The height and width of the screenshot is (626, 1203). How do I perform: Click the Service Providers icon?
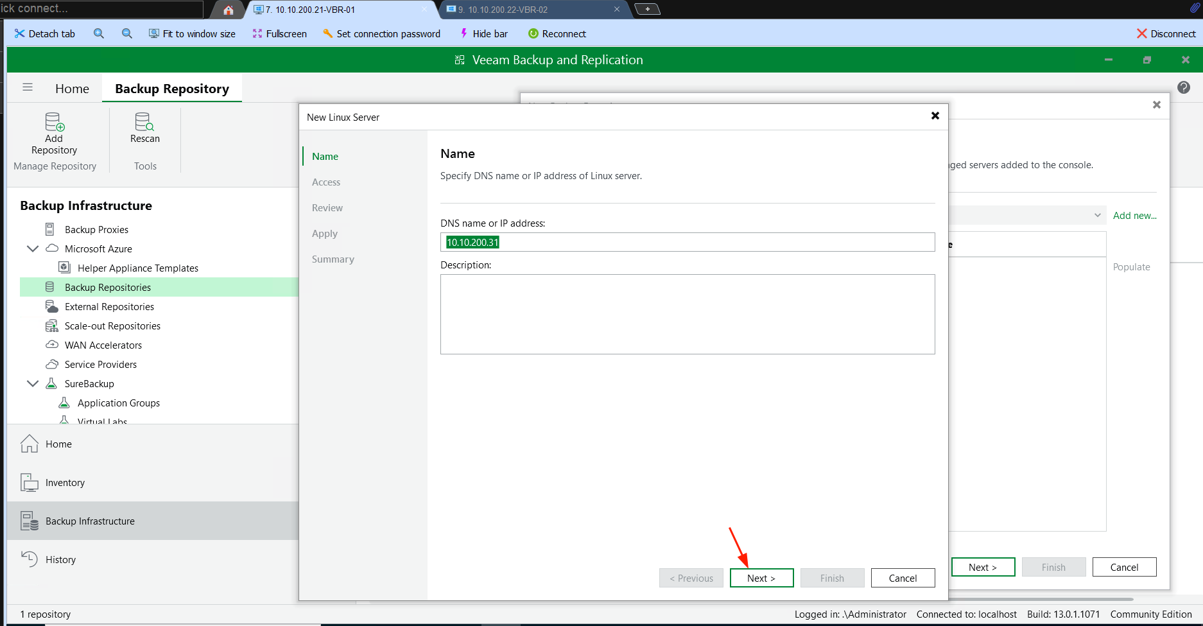coord(52,364)
